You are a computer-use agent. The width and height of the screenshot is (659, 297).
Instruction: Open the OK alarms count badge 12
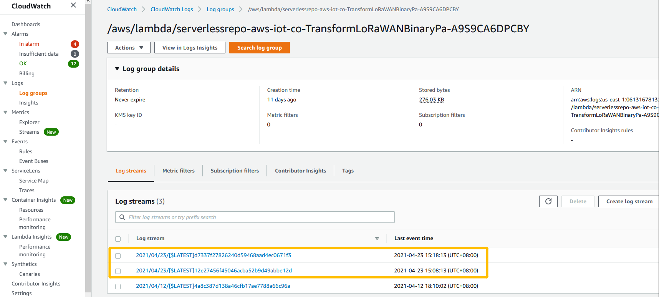73,64
